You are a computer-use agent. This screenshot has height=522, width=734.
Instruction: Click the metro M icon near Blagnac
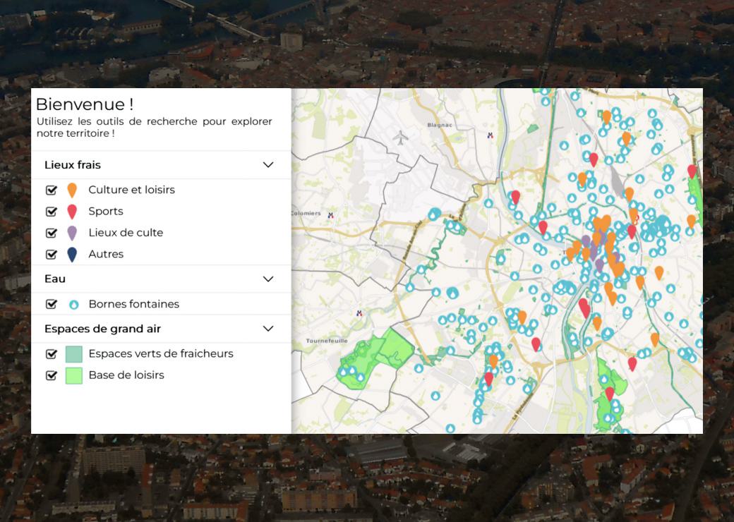(x=490, y=135)
